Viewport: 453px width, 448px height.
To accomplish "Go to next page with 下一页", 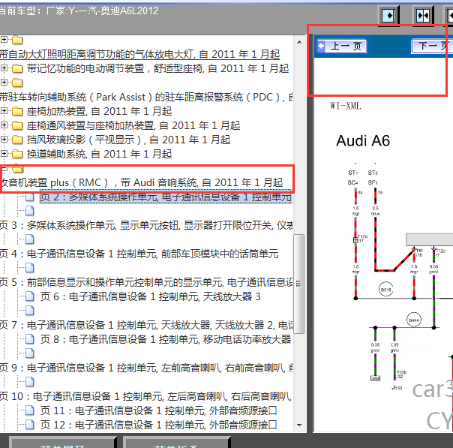I will (x=431, y=46).
